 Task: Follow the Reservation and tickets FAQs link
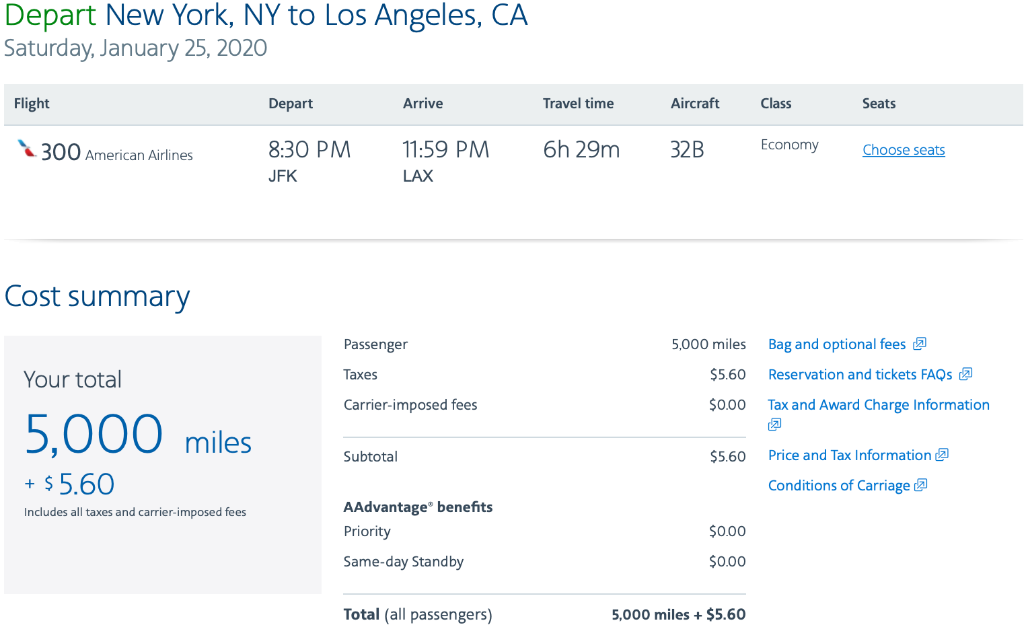click(x=860, y=375)
